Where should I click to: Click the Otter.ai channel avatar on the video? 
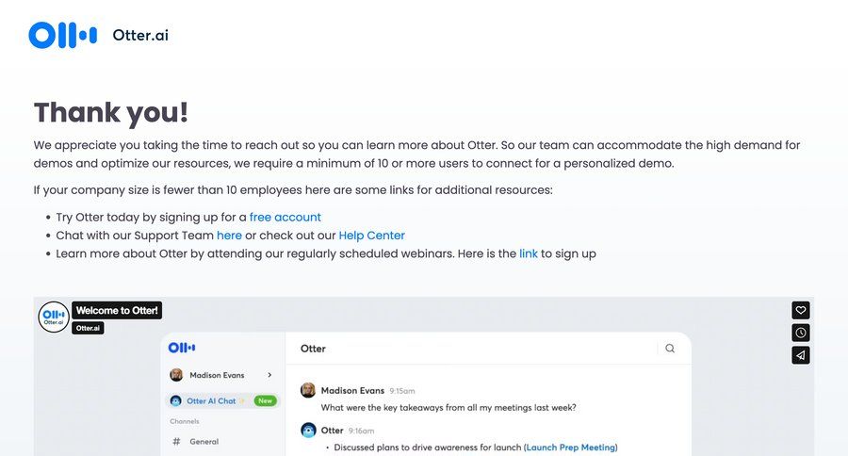coord(54,317)
